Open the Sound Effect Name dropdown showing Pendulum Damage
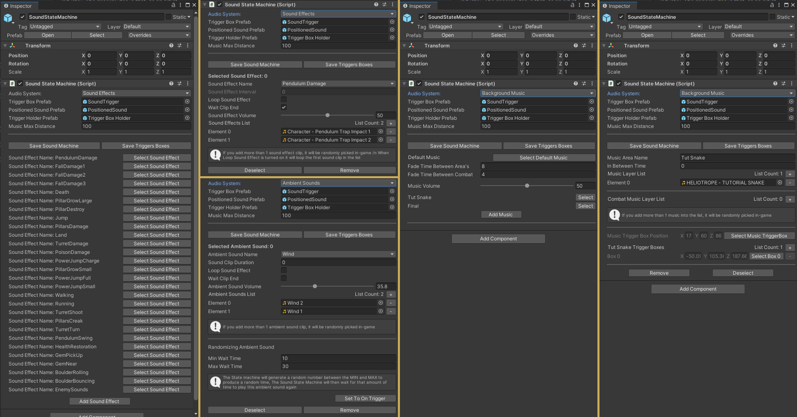Viewport: 797px width, 417px height. [338, 83]
